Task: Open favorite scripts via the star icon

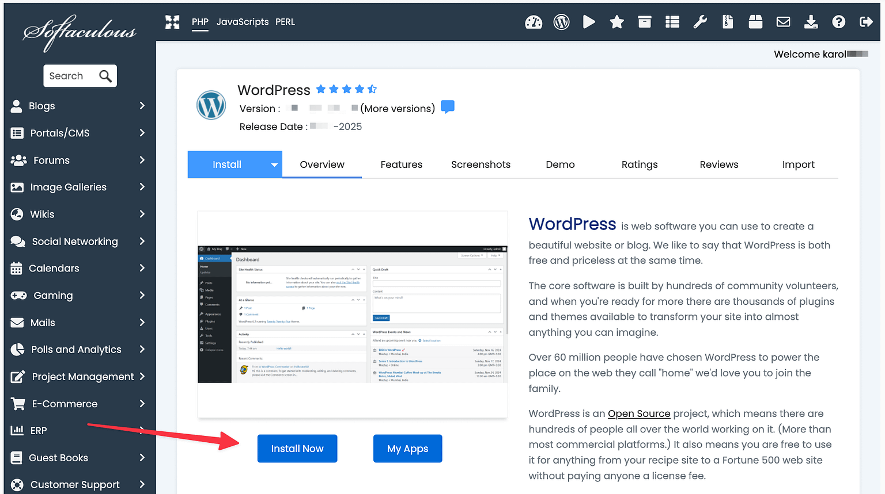Action: pos(617,22)
